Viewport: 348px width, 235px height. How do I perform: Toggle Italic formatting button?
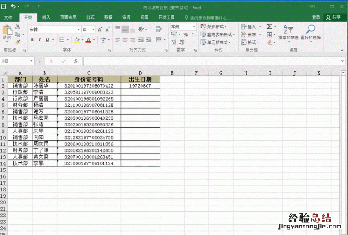pos(40,40)
